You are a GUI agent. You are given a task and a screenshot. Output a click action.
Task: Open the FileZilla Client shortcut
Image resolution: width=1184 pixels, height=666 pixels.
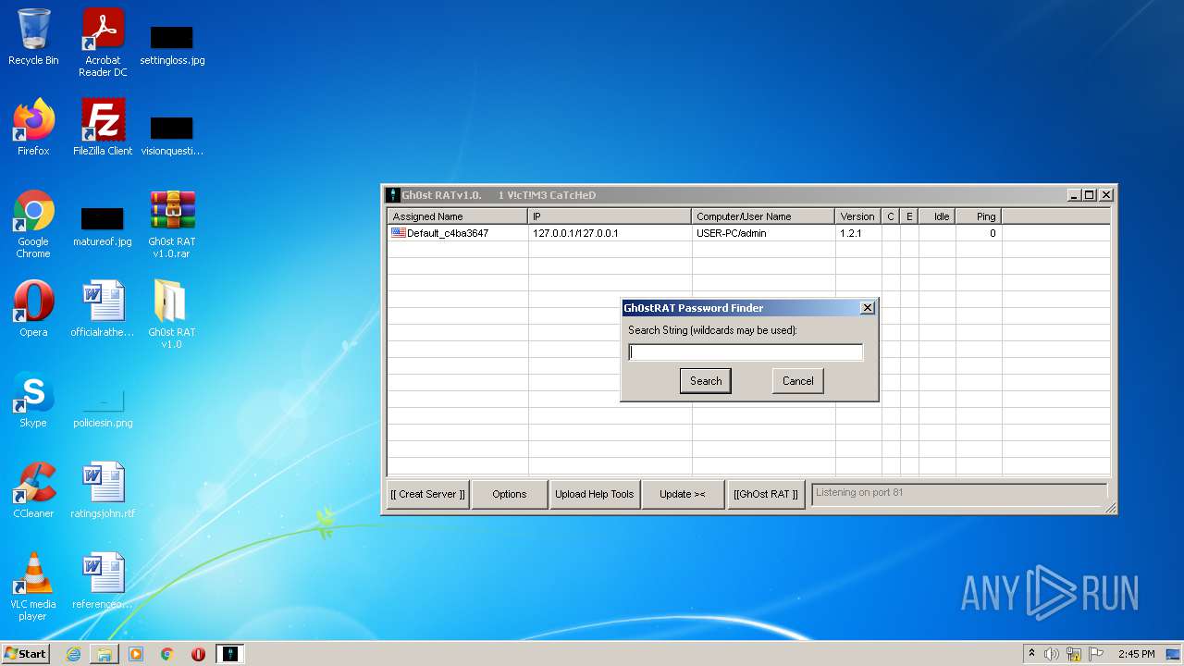tap(103, 128)
